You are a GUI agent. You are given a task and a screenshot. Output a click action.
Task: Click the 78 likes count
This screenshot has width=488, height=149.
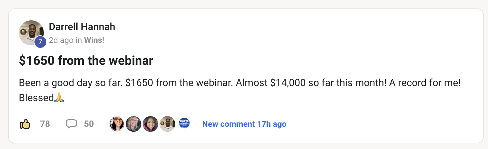[45, 124]
